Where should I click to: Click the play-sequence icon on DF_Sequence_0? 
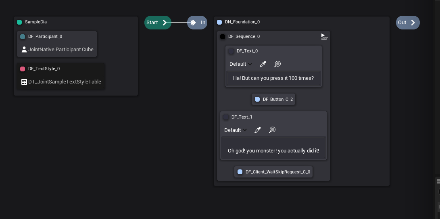click(x=324, y=37)
